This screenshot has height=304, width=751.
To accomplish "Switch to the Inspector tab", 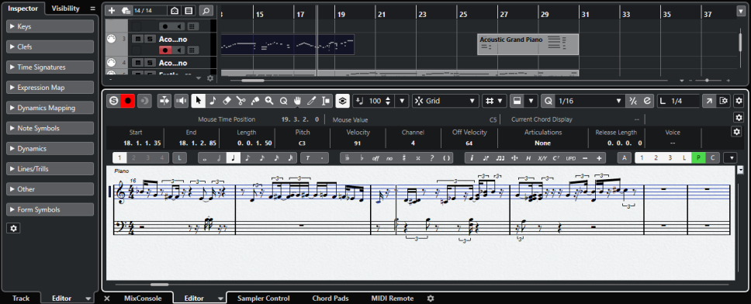I will (x=22, y=9).
